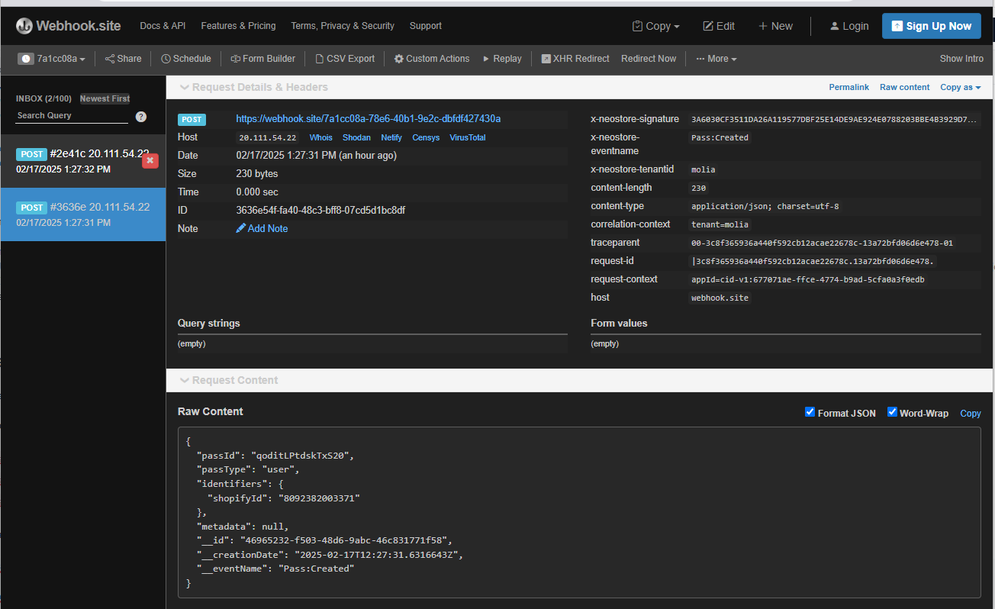
Task: Turn off Word-Wrap in raw content
Action: [892, 411]
